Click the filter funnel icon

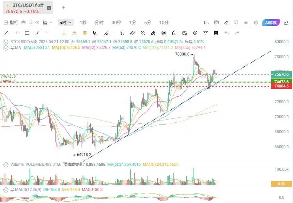click(205, 33)
